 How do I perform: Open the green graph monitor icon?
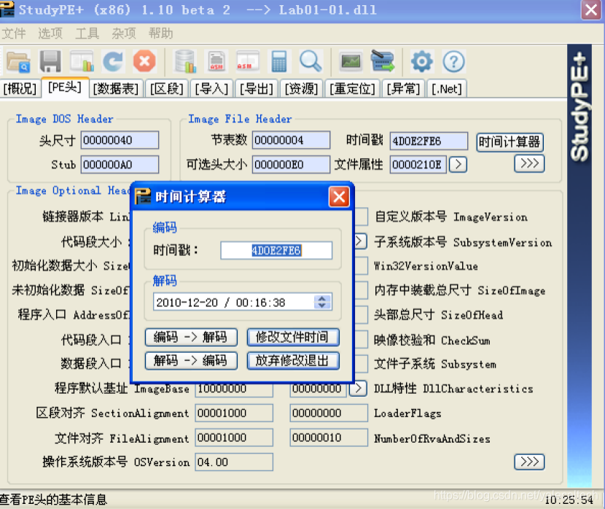point(351,62)
